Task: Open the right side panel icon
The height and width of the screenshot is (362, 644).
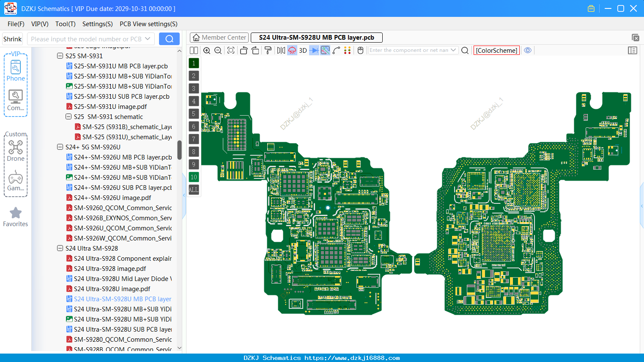Action: coord(633,50)
